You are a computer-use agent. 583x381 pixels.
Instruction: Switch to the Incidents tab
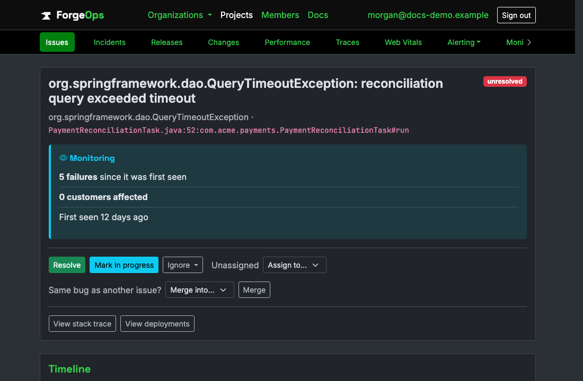(110, 42)
